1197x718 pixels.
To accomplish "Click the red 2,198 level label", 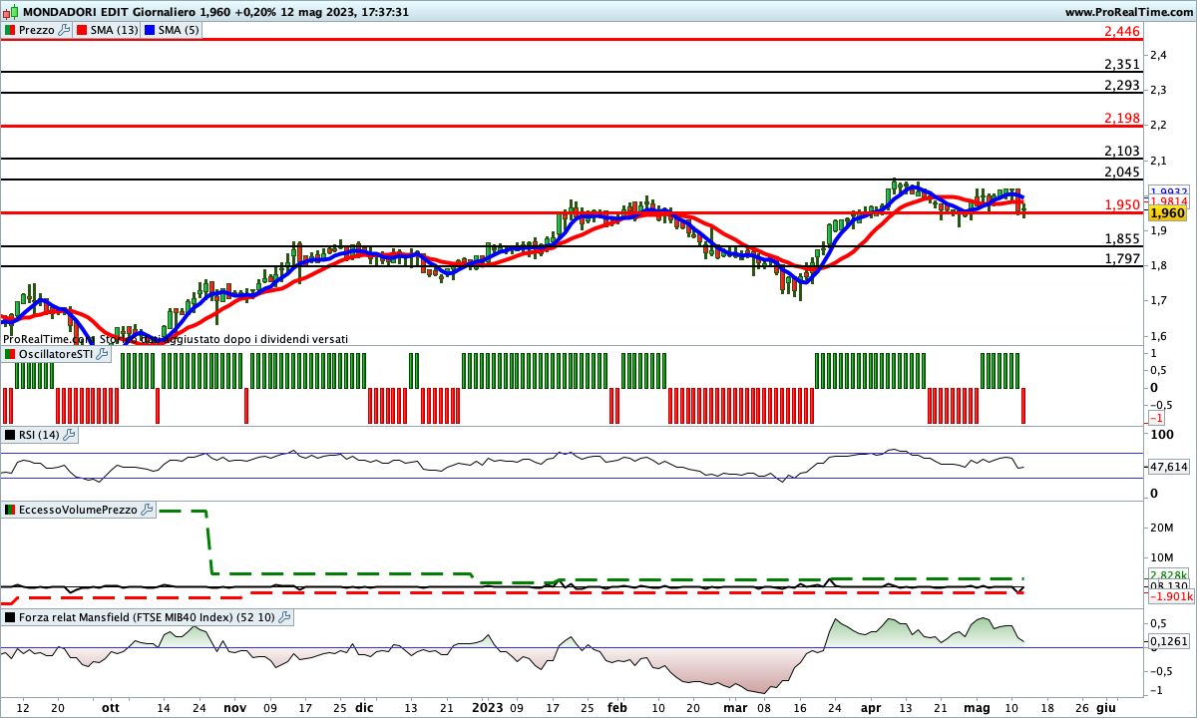I will (1122, 119).
